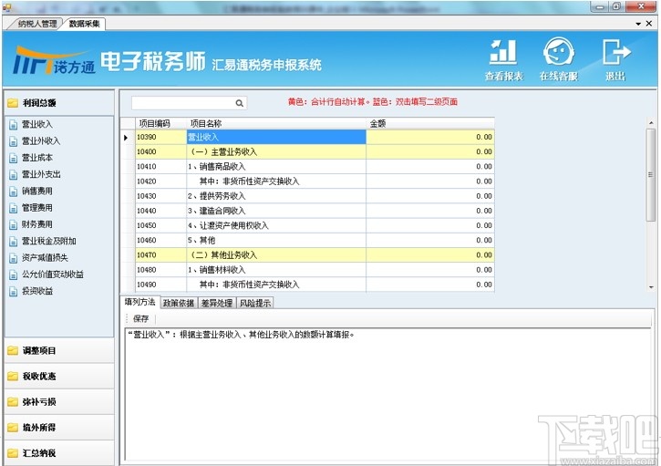Click the 调整项目 folder icon
Screen dimensions: 661x466
click(13, 350)
